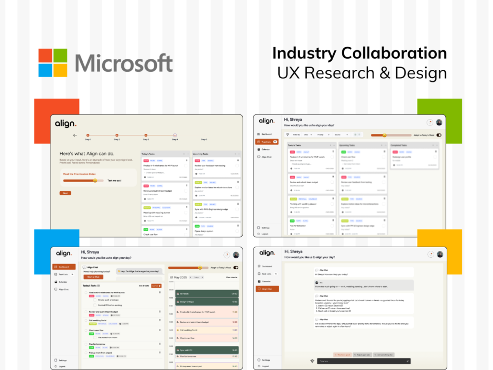Select Step 3 marker in onboarding progress

[146, 135]
